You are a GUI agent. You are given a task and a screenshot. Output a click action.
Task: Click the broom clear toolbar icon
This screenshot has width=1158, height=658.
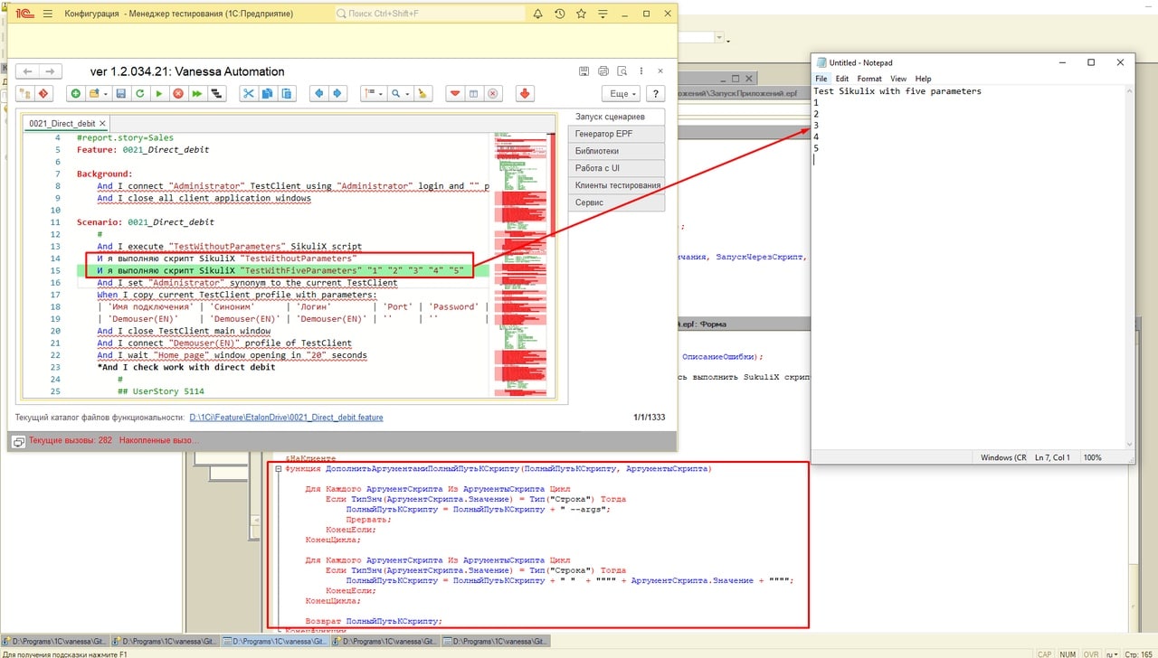422,93
